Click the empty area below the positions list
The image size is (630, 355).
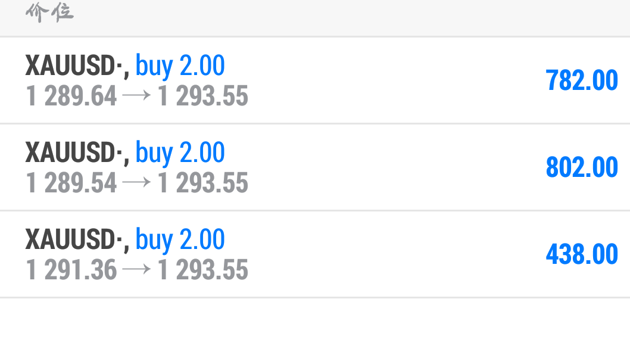315,326
